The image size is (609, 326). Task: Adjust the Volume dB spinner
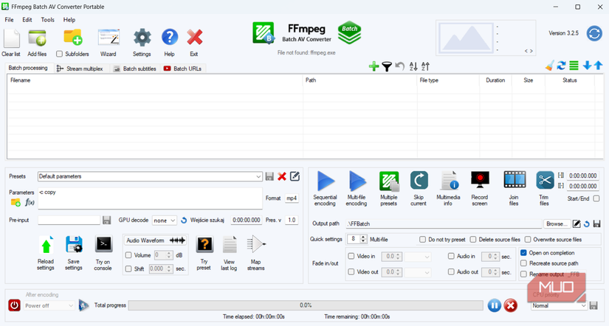(169, 255)
